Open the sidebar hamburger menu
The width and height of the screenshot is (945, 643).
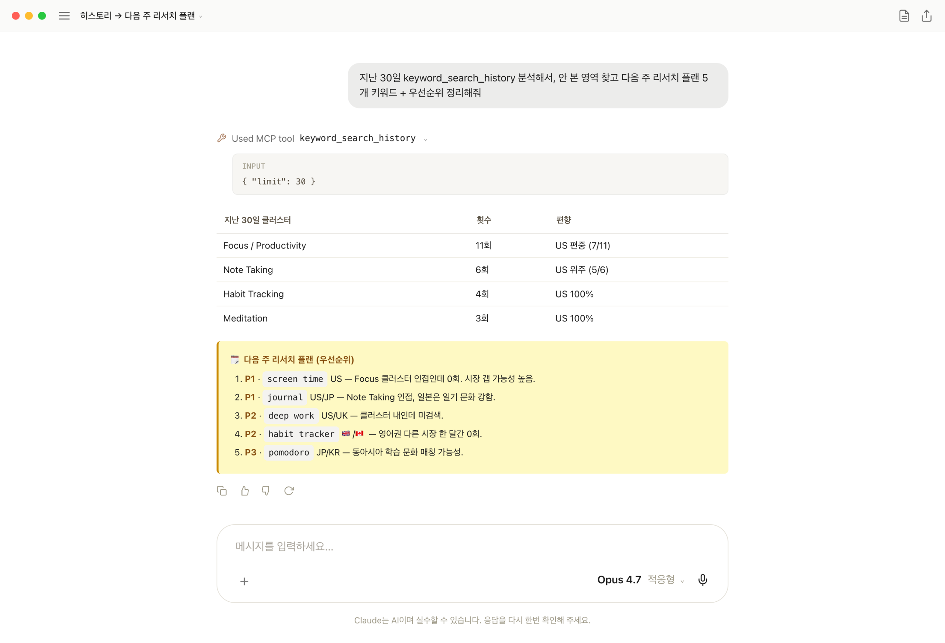64,16
